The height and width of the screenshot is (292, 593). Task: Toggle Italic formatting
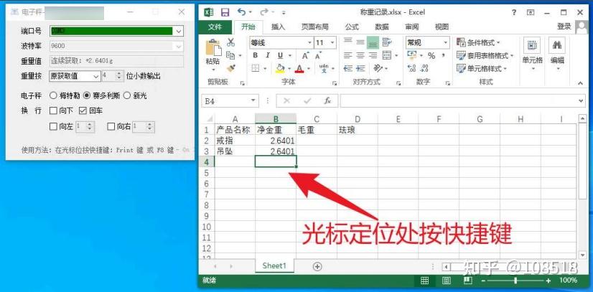point(267,55)
